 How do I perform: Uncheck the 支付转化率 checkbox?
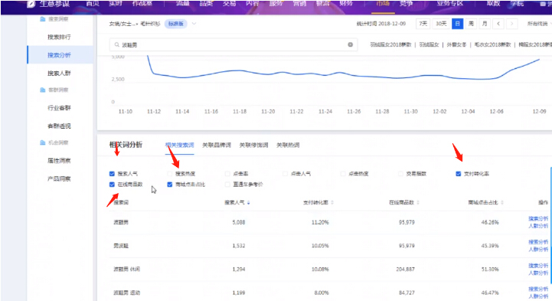[459, 174]
